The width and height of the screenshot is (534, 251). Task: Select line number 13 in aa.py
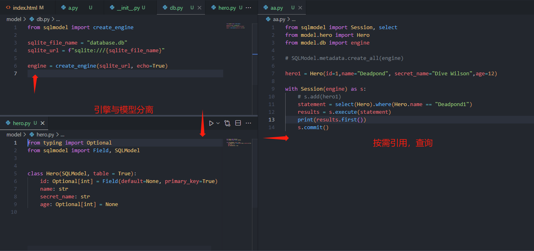coord(271,119)
